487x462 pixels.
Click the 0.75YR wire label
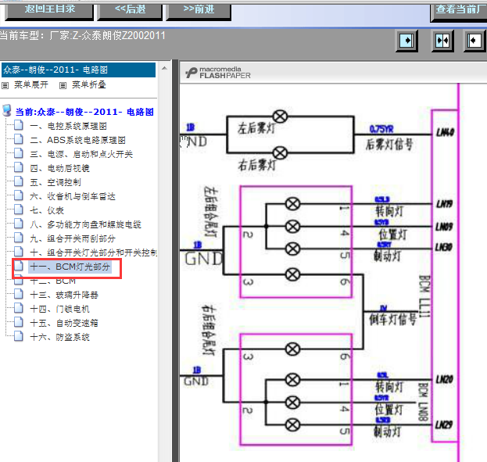click(381, 129)
